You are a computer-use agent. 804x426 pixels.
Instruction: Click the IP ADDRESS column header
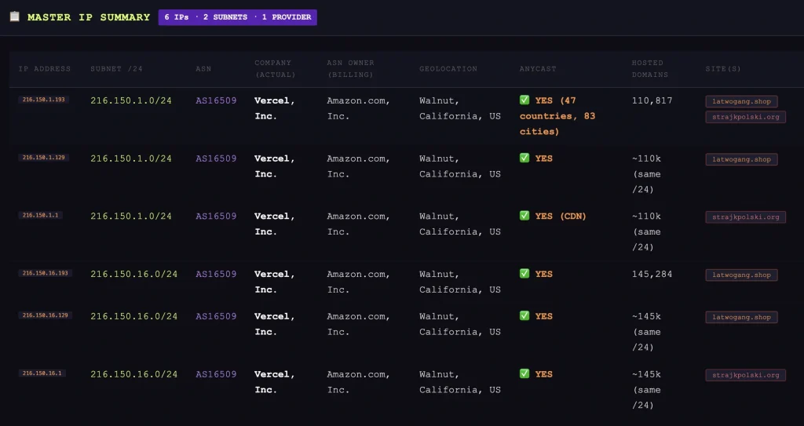pos(45,69)
